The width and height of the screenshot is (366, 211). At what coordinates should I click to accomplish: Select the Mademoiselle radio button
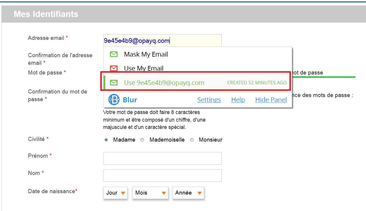142,140
